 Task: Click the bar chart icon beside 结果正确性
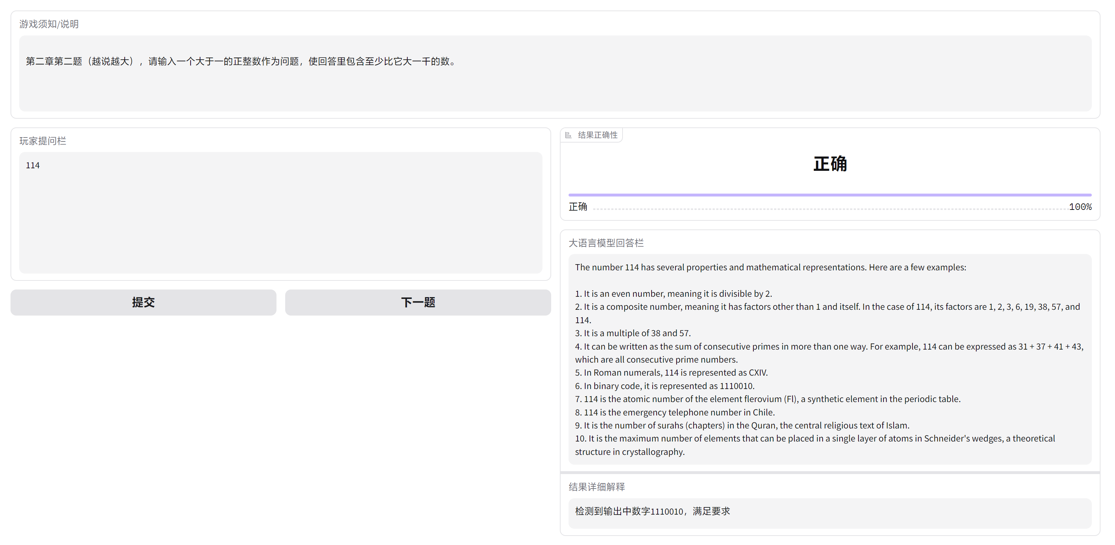point(569,135)
